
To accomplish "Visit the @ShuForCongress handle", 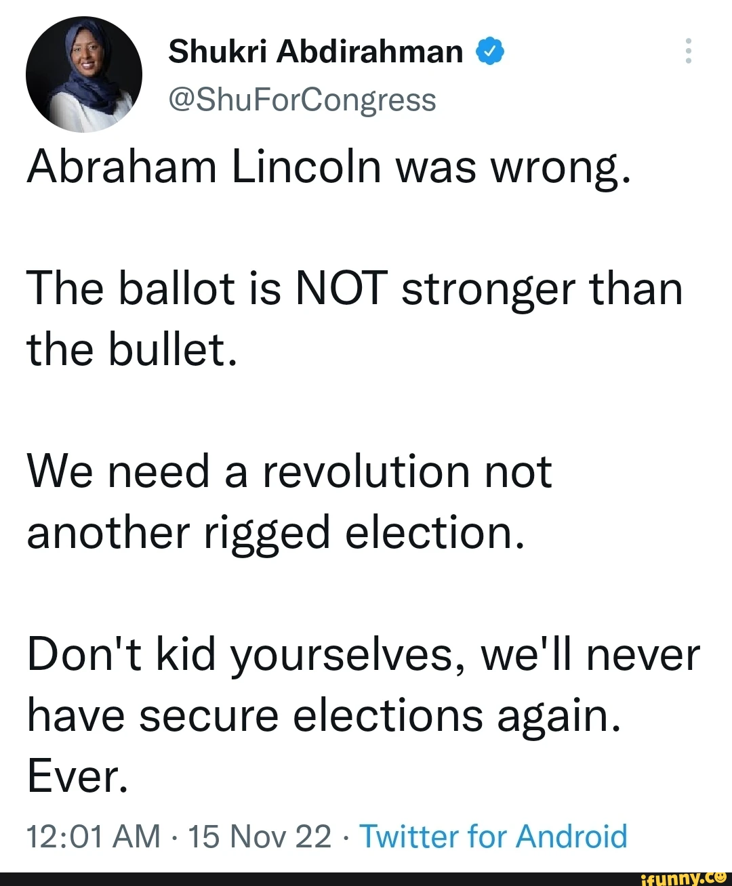I will [302, 100].
